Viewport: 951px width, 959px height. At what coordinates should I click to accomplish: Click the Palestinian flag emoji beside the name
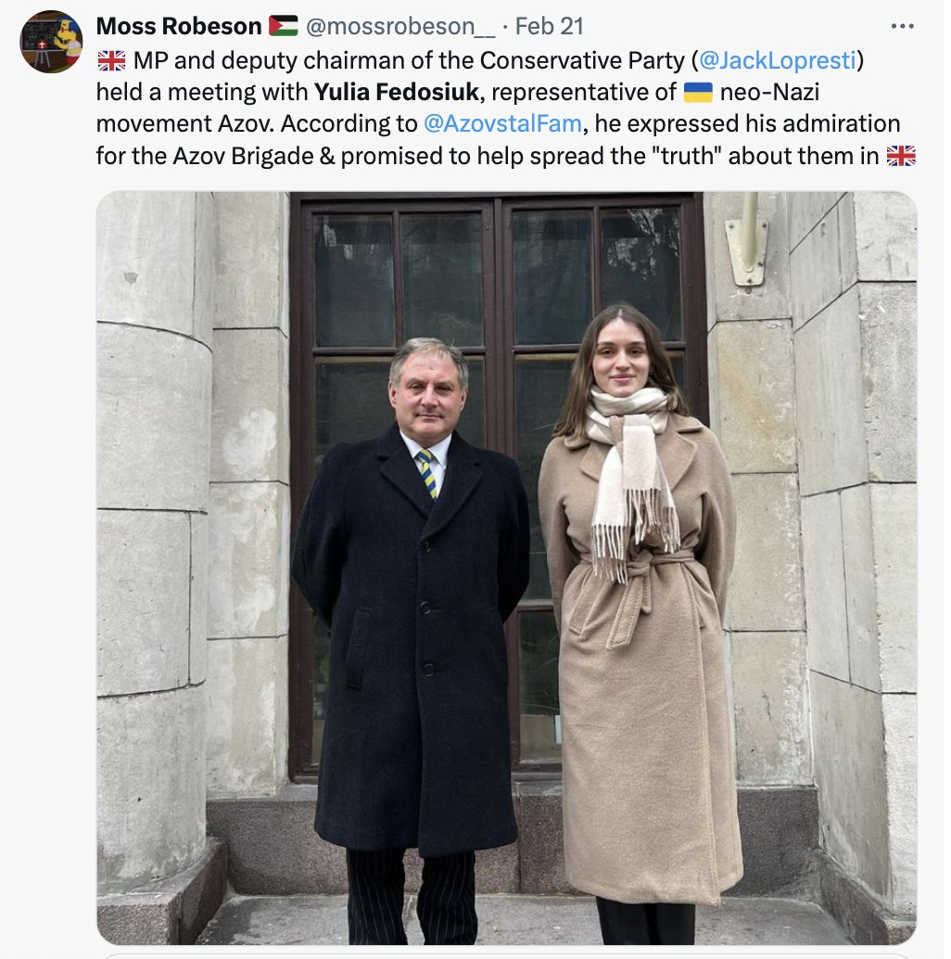(283, 26)
